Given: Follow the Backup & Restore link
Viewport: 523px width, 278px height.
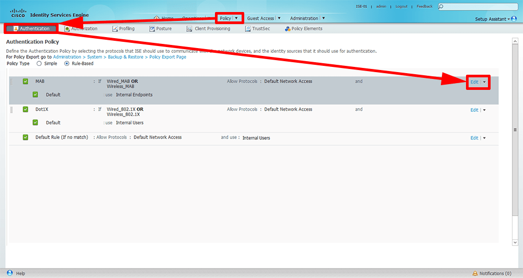Looking at the screenshot, I should [x=126, y=57].
